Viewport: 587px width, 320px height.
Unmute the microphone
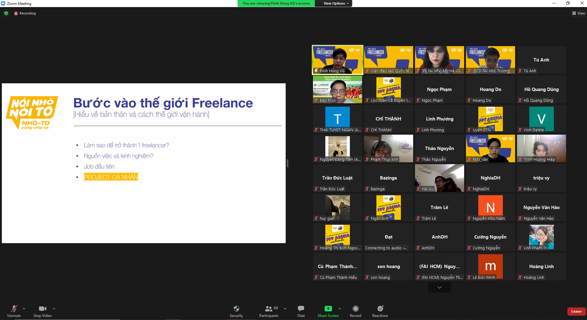click(x=14, y=311)
